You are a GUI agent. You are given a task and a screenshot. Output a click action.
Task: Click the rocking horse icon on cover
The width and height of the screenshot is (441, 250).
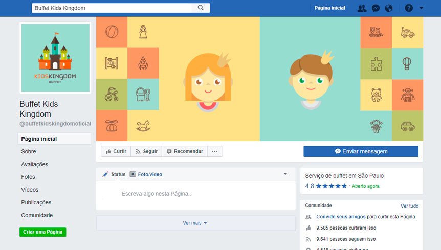pyautogui.click(x=143, y=126)
